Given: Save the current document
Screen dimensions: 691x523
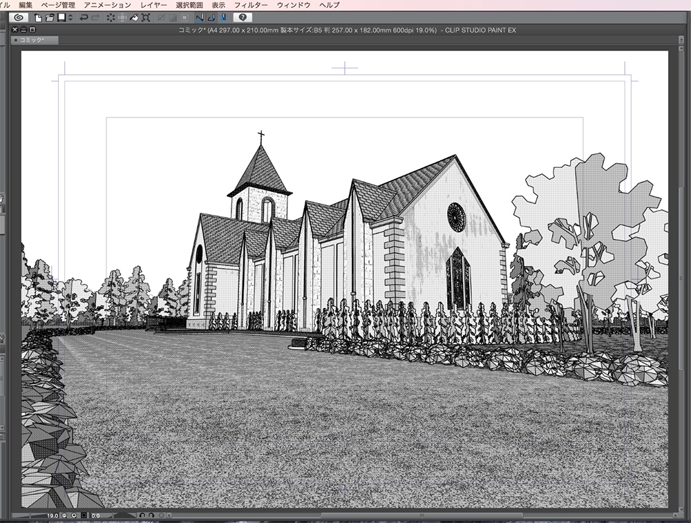Looking at the screenshot, I should [x=61, y=18].
